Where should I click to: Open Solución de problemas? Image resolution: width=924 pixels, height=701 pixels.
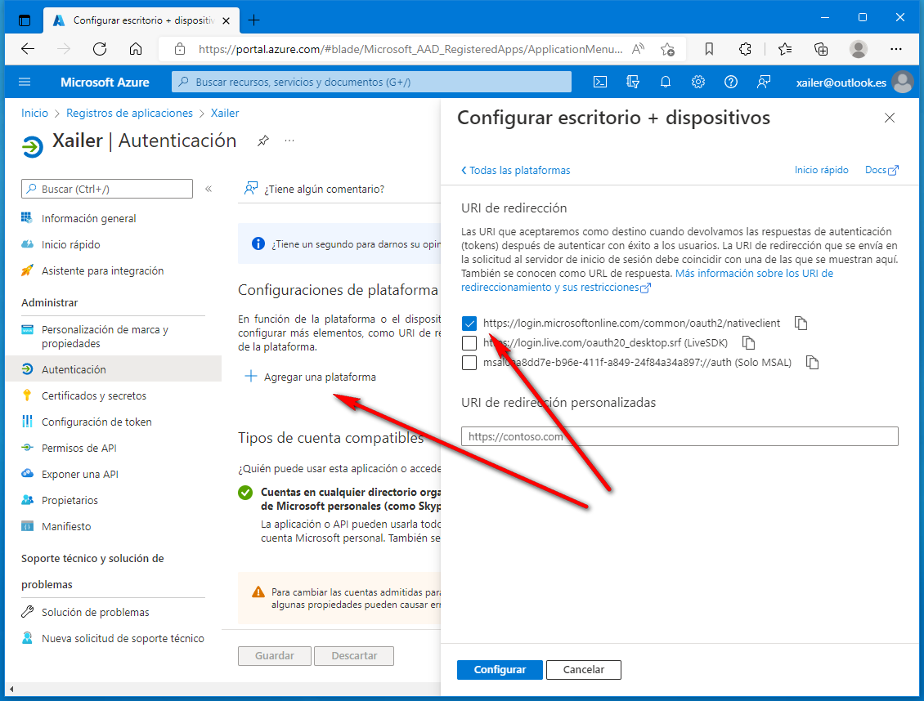point(96,612)
